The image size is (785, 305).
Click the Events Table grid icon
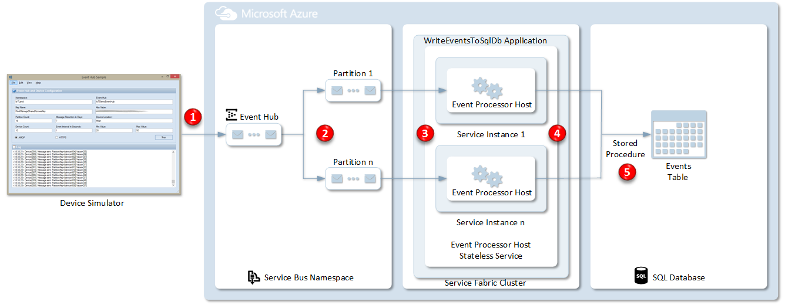coord(679,135)
